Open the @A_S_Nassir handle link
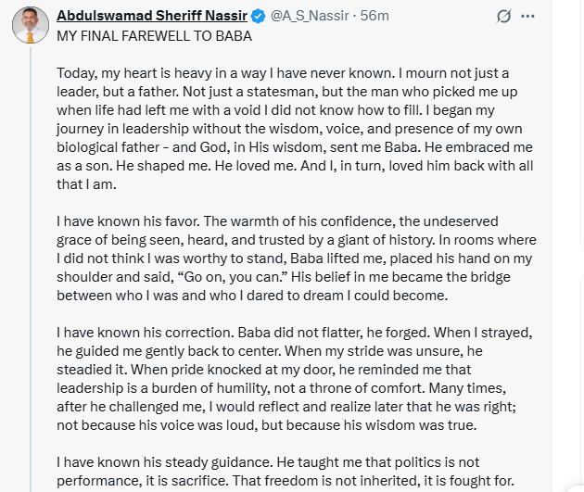 click(x=311, y=17)
